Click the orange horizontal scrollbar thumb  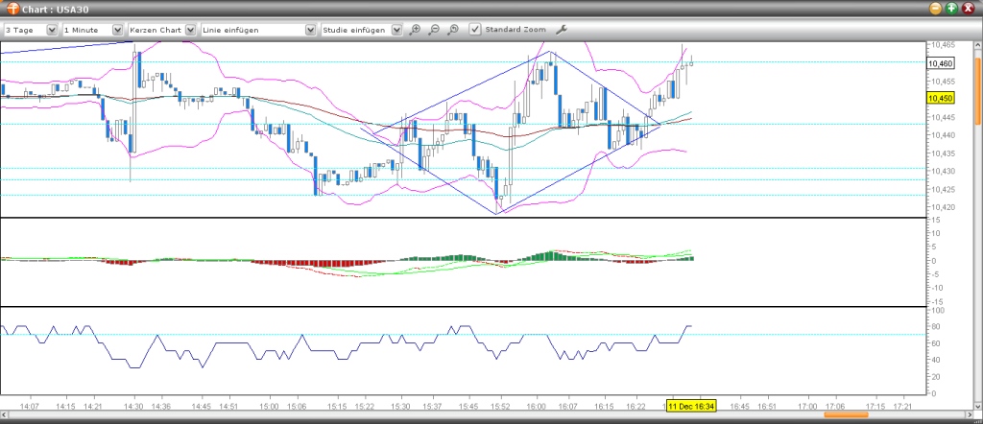[846, 414]
